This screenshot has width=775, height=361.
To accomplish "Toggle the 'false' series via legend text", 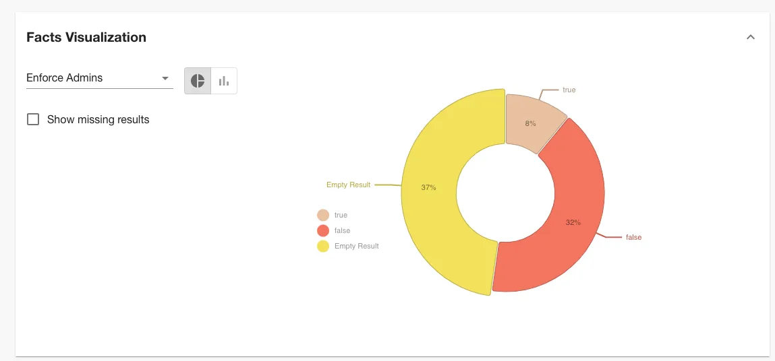I will (x=342, y=230).
